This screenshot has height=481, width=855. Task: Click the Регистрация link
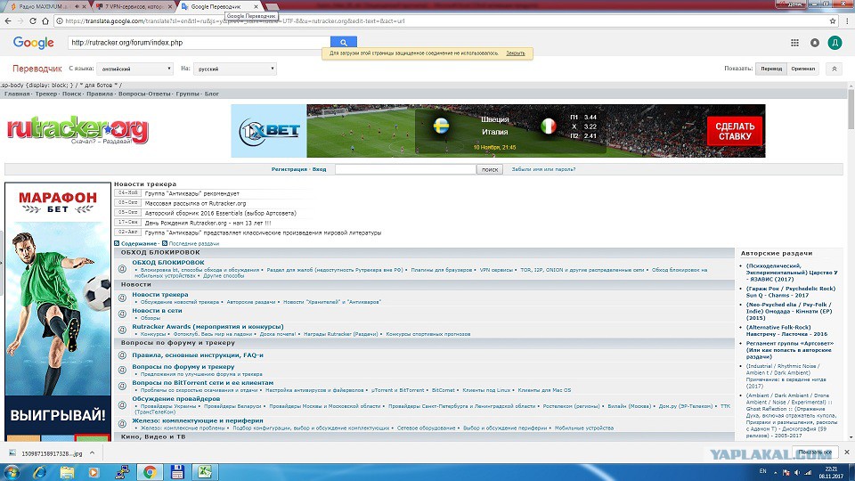[x=289, y=169]
